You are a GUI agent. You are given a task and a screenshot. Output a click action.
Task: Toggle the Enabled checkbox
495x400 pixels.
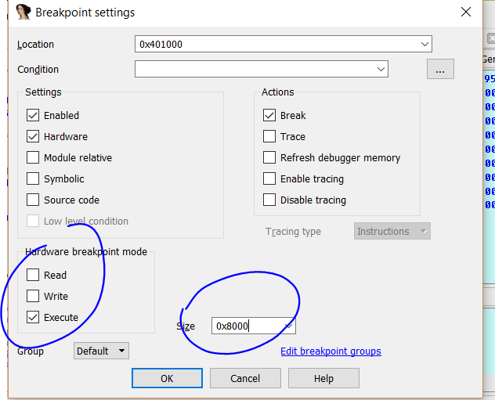coord(33,115)
